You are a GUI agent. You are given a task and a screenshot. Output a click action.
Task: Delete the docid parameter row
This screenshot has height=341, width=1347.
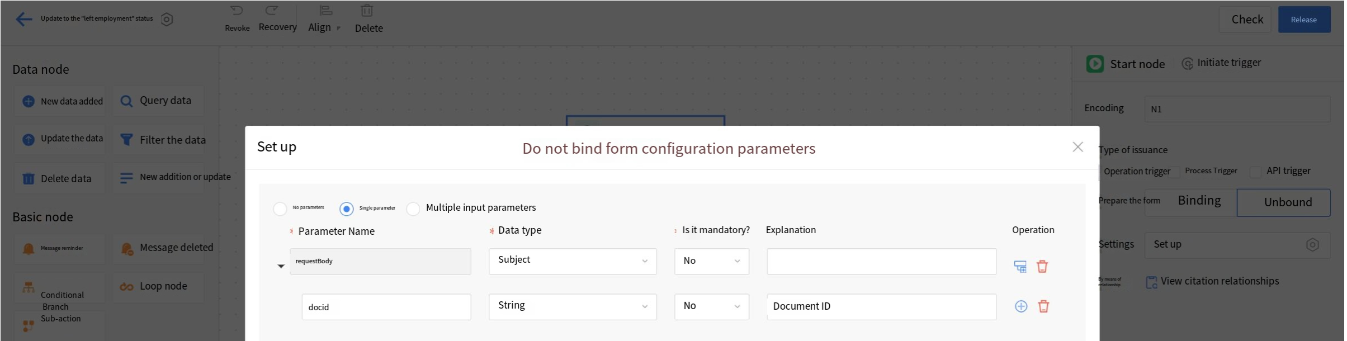tap(1043, 306)
